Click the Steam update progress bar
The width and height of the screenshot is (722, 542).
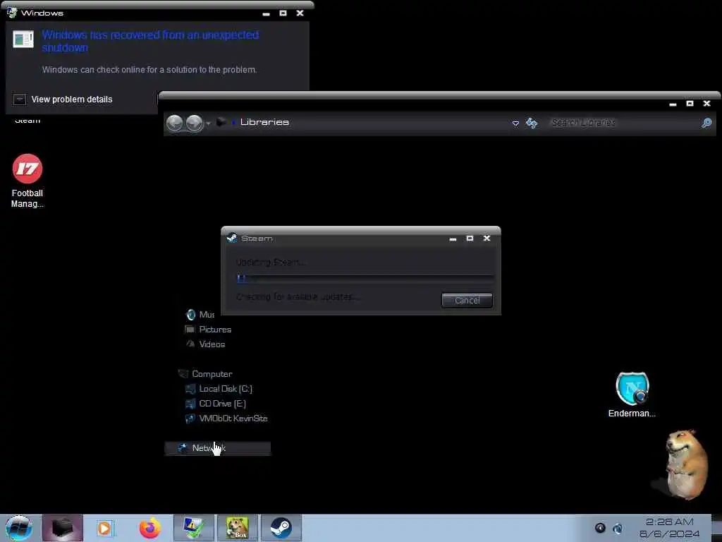(x=365, y=278)
